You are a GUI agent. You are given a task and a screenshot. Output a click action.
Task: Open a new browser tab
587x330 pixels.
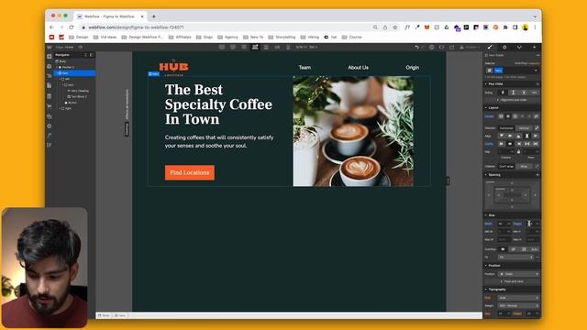[153, 16]
